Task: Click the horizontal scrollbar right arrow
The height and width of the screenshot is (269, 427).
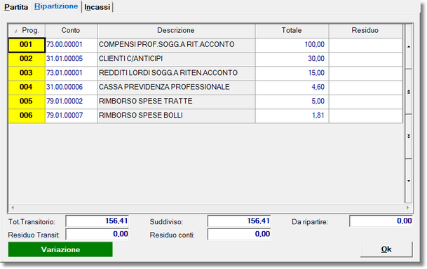Action: 407,207
